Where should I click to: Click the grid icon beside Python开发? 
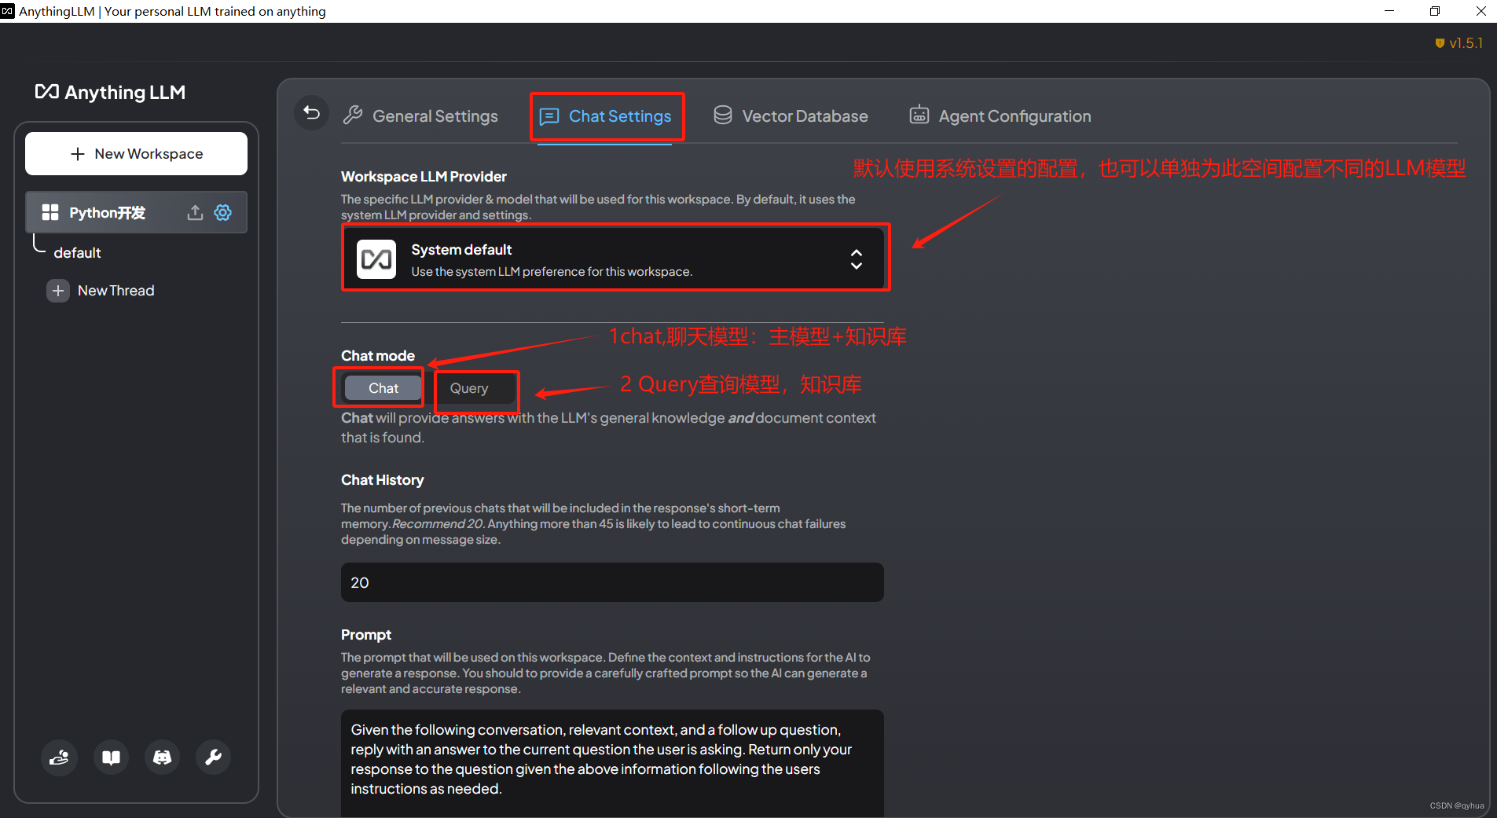(x=50, y=212)
